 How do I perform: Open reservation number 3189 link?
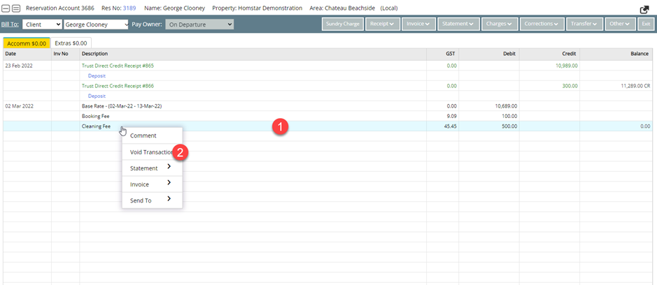point(129,8)
